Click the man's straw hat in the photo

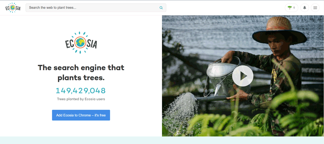(279, 30)
